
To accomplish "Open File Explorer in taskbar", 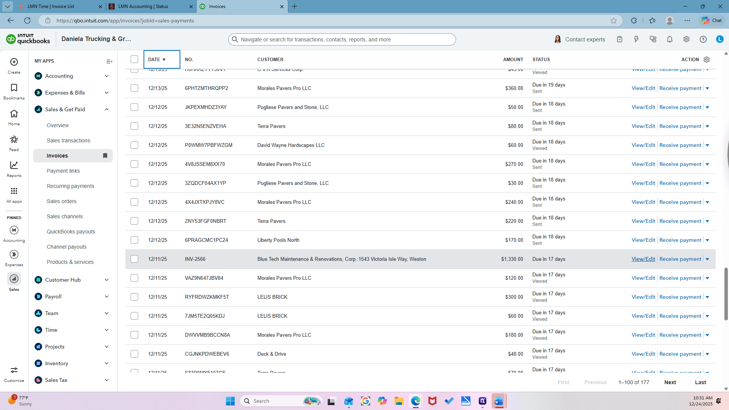I will click(399, 401).
